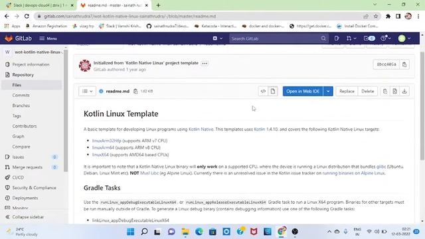Follow linuxArm64 link
This screenshot has width=425, height=239.
click(x=103, y=147)
